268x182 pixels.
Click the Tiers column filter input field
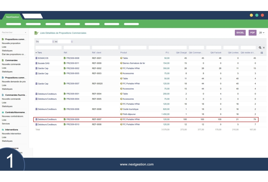pos(49,48)
